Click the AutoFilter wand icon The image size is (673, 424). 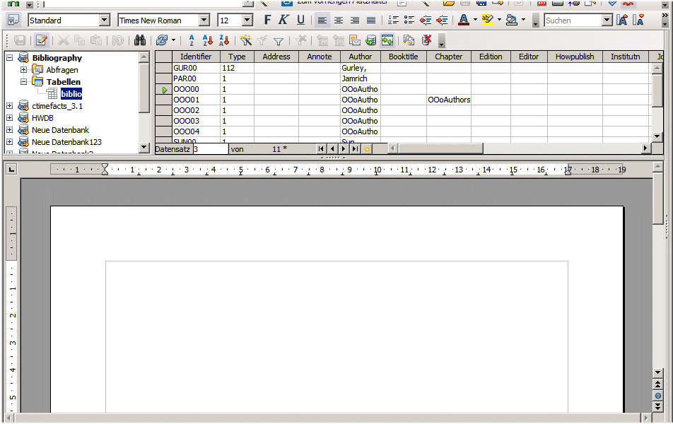point(246,41)
